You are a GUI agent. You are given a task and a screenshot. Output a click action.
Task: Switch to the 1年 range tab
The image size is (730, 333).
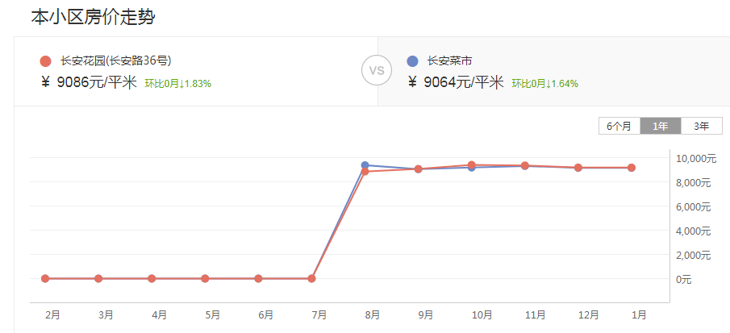(661, 126)
